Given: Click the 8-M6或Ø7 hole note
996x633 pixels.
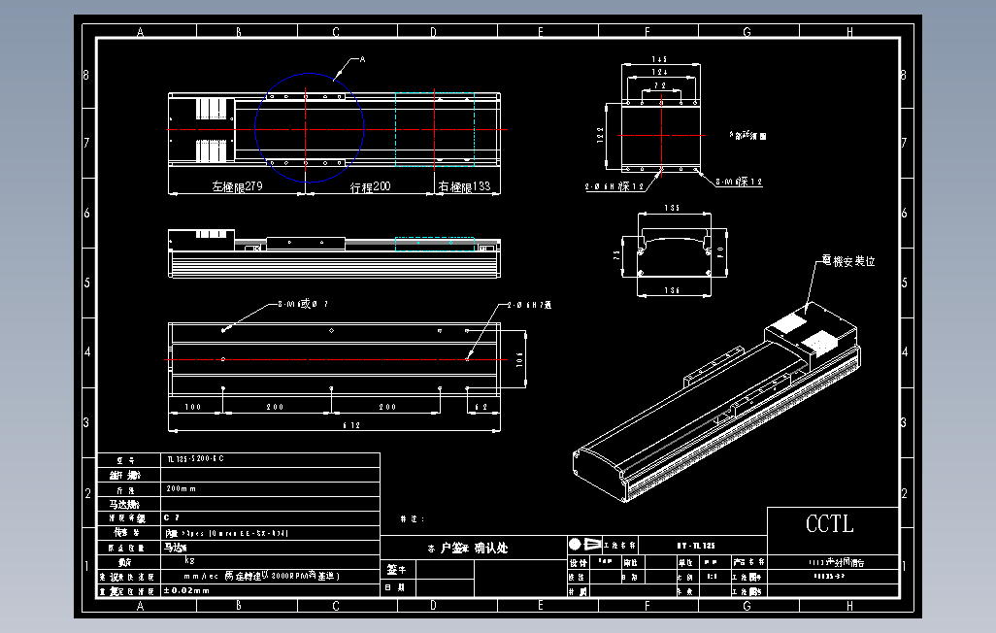Looking at the screenshot, I should [303, 304].
